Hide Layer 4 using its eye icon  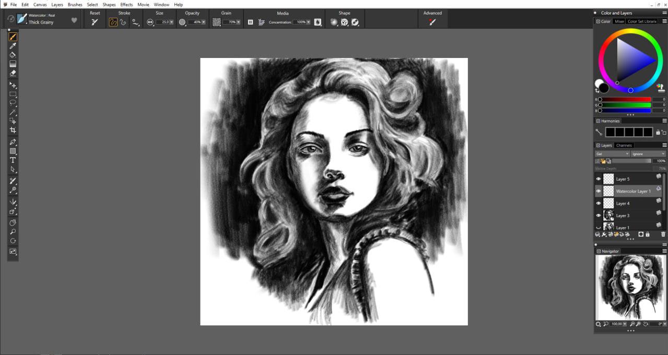pos(599,203)
